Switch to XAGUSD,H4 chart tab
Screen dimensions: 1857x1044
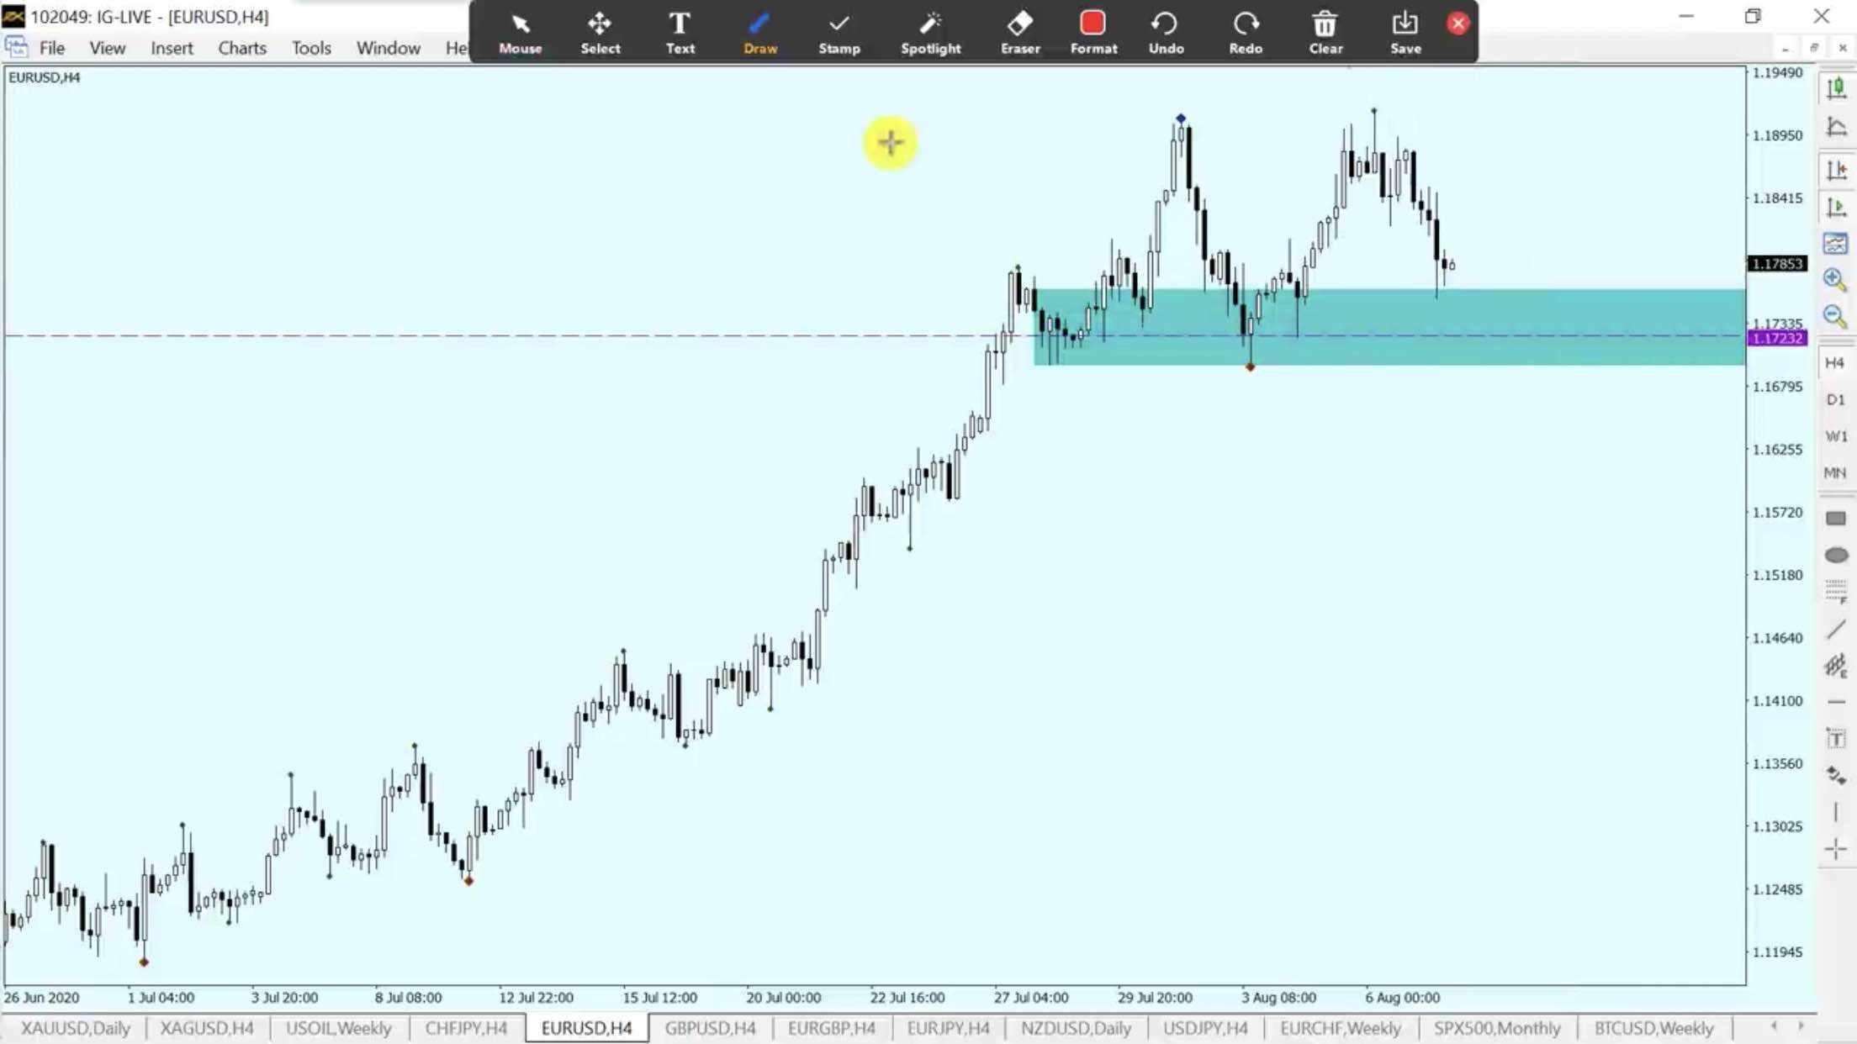(206, 1028)
